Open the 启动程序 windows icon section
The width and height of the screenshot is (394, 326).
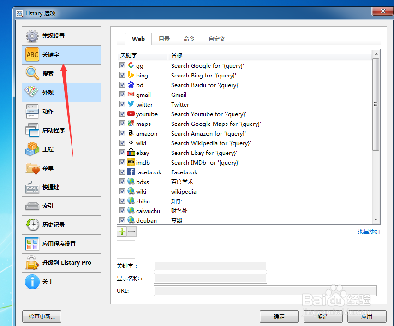pos(32,130)
